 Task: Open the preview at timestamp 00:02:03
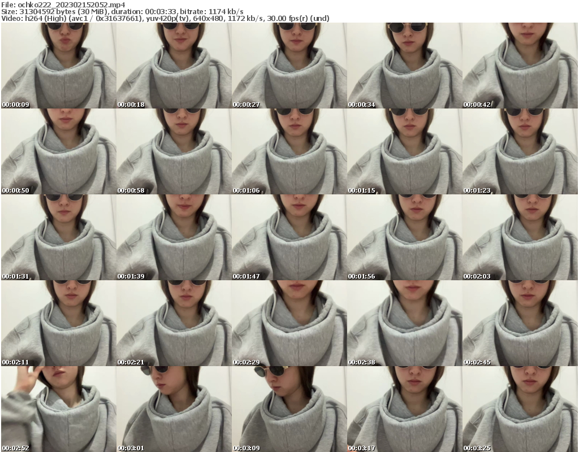[x=521, y=236]
